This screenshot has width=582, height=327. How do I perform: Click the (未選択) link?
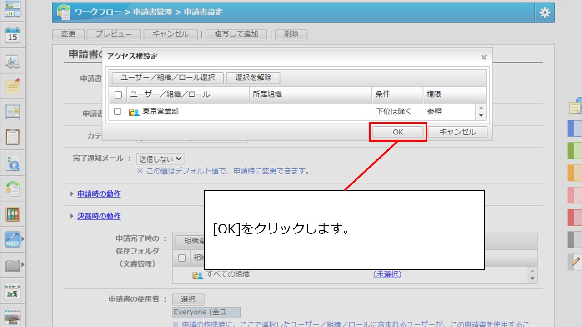[387, 274]
